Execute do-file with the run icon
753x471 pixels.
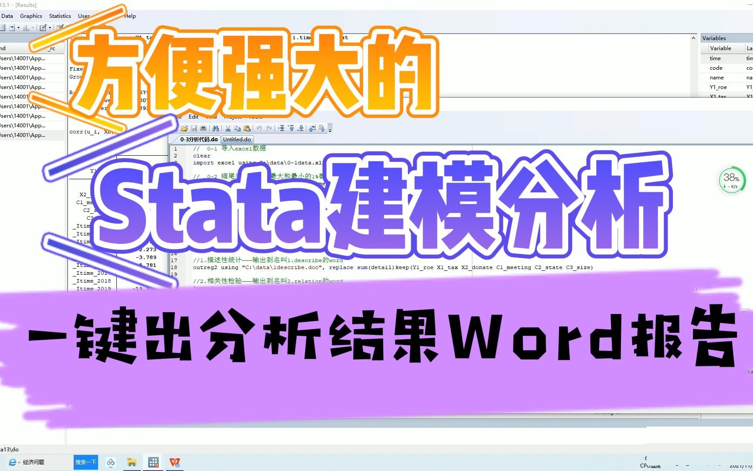click(322, 128)
